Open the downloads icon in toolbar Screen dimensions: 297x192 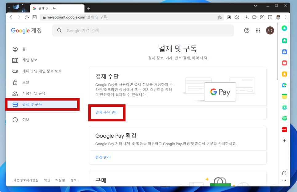pyautogui.click(x=247, y=17)
